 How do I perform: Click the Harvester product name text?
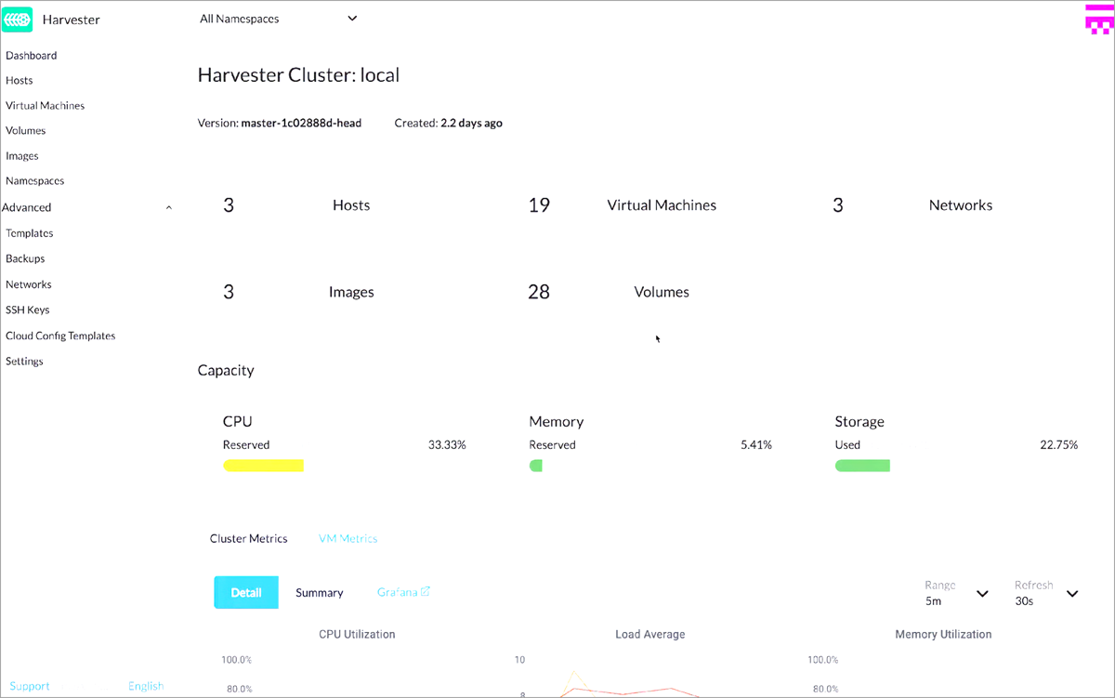click(x=72, y=20)
